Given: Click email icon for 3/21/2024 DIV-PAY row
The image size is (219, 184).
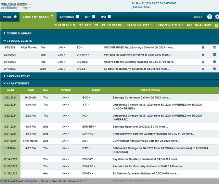Looking at the screenshot, I should pyautogui.click(x=215, y=55).
